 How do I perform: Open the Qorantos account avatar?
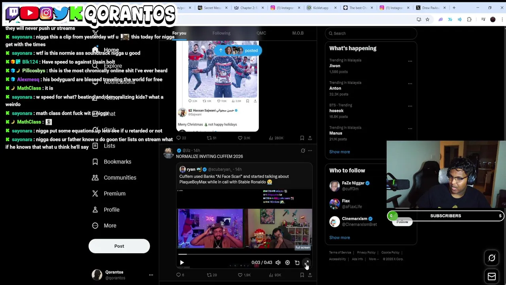(x=97, y=275)
